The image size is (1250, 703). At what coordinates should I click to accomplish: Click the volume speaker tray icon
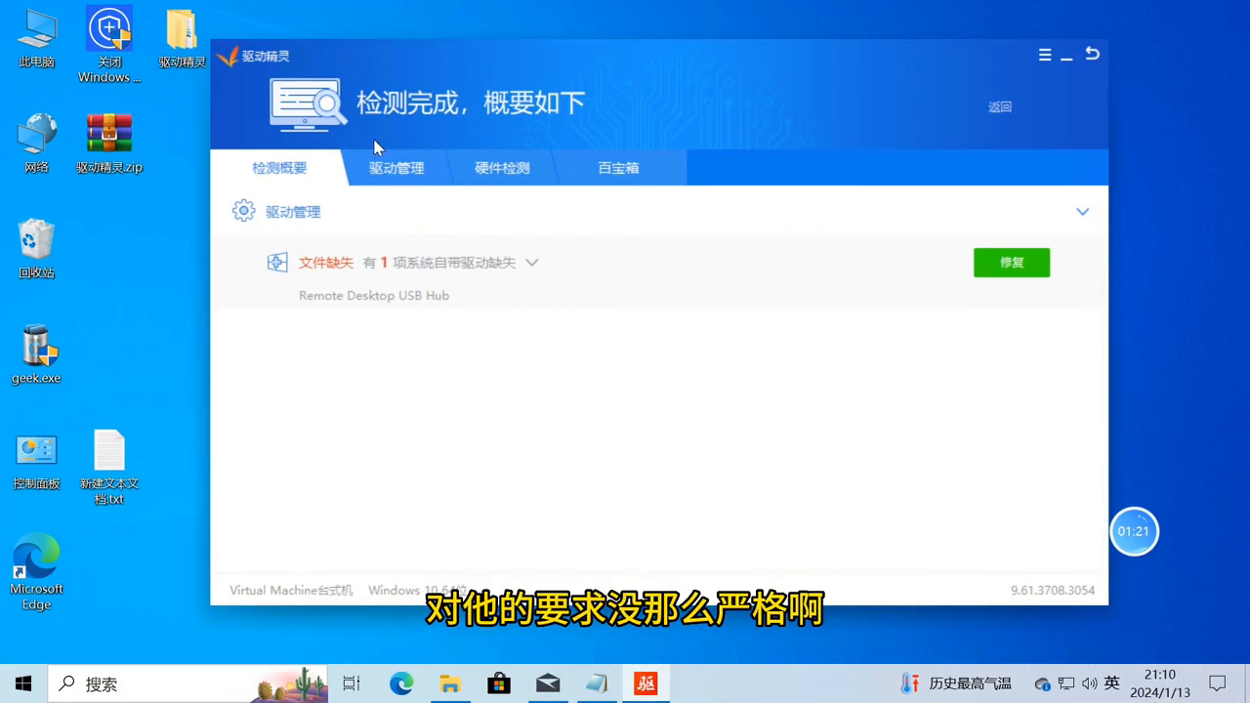click(x=1090, y=684)
